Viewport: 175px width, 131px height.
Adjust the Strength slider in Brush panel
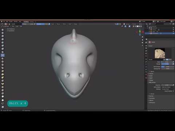click(167, 64)
